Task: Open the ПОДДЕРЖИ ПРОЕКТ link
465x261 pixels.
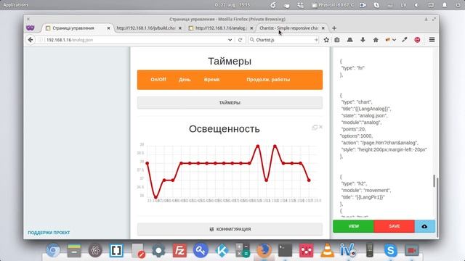Action: 49,233
